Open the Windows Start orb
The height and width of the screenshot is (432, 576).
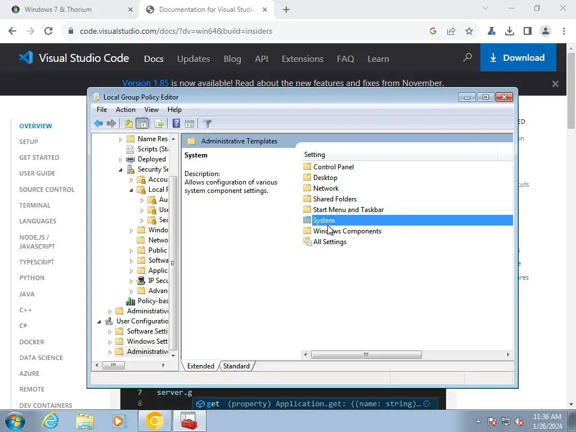(15, 421)
